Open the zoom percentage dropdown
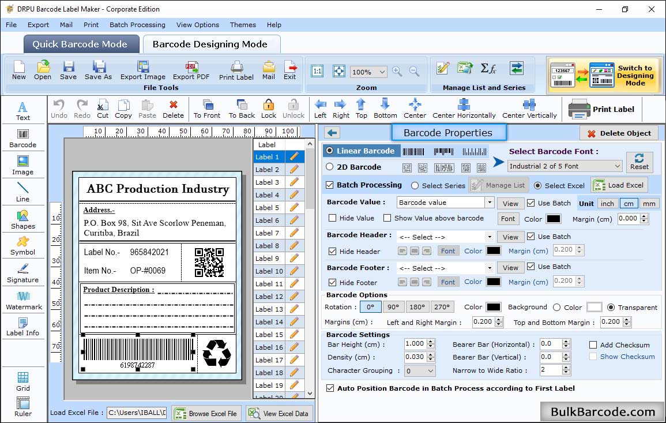The width and height of the screenshot is (666, 423). 382,72
